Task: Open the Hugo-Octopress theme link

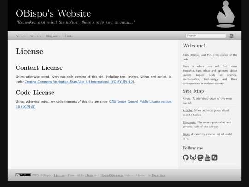Action: click(112, 175)
